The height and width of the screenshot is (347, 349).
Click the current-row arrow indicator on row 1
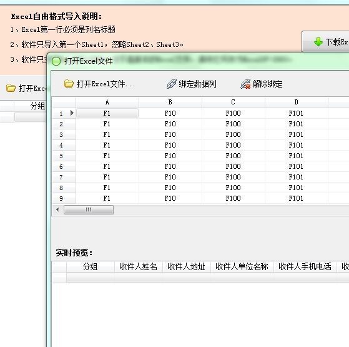(72, 113)
